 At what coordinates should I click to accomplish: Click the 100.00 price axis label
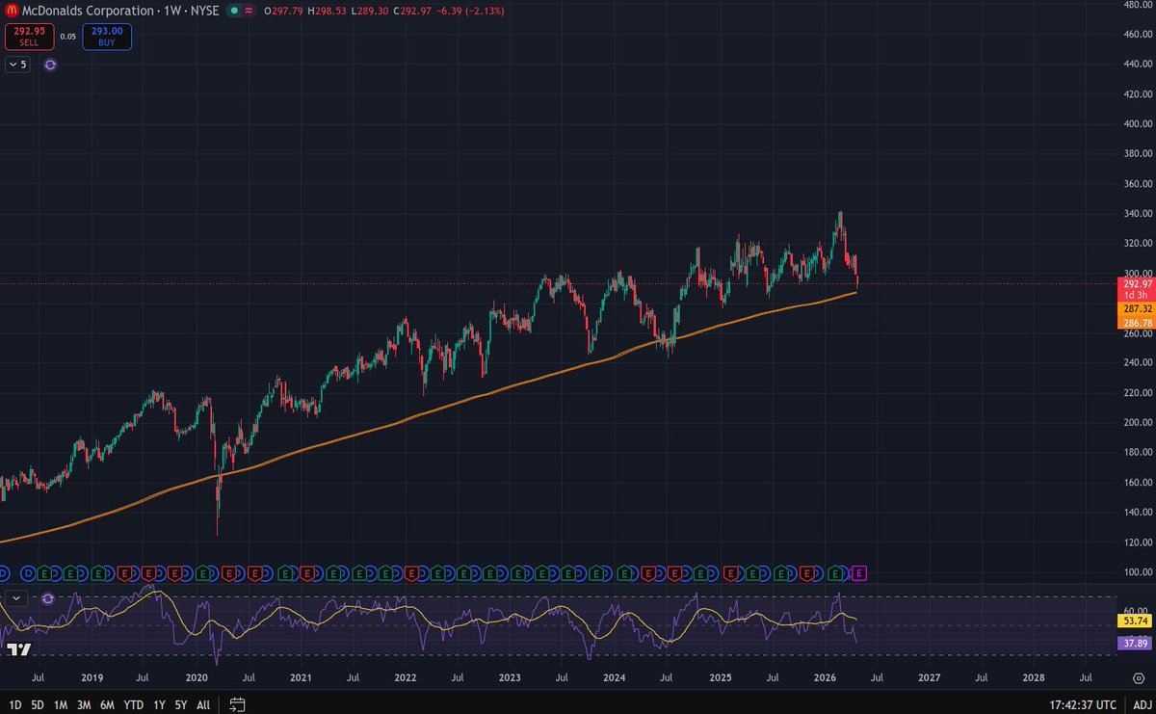(x=1137, y=572)
